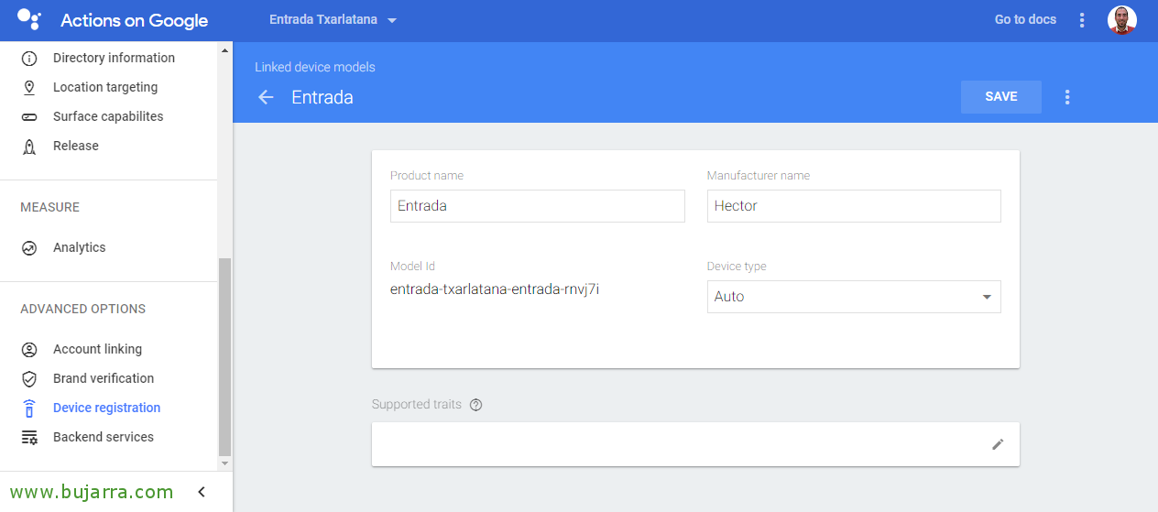
Task: Click the back arrow beside Entrada
Action: [x=266, y=97]
